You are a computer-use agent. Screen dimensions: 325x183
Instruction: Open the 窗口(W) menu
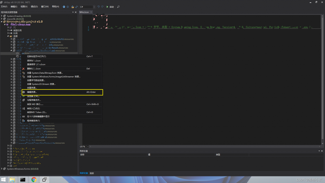(45, 7)
